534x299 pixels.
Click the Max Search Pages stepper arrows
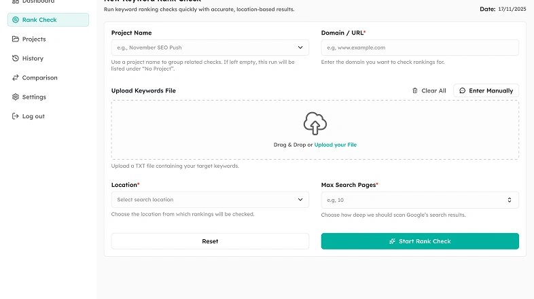[510, 200]
